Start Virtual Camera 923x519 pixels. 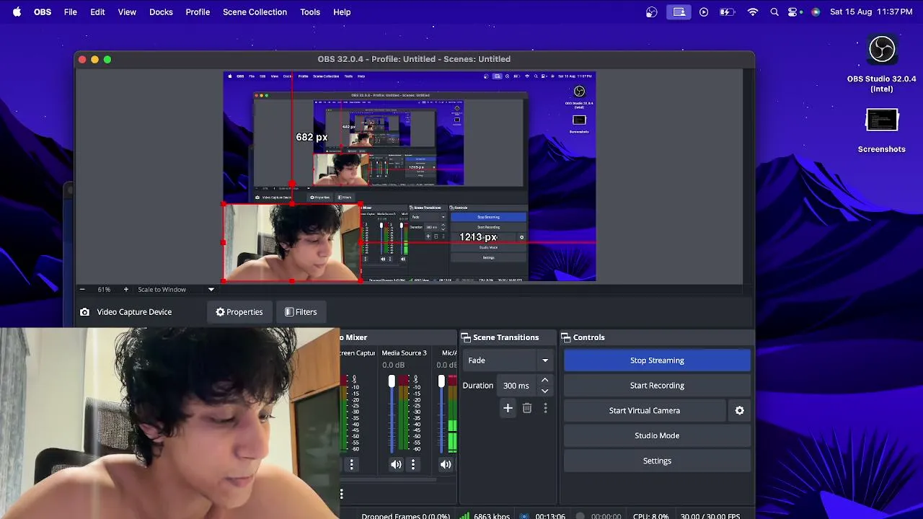tap(645, 410)
